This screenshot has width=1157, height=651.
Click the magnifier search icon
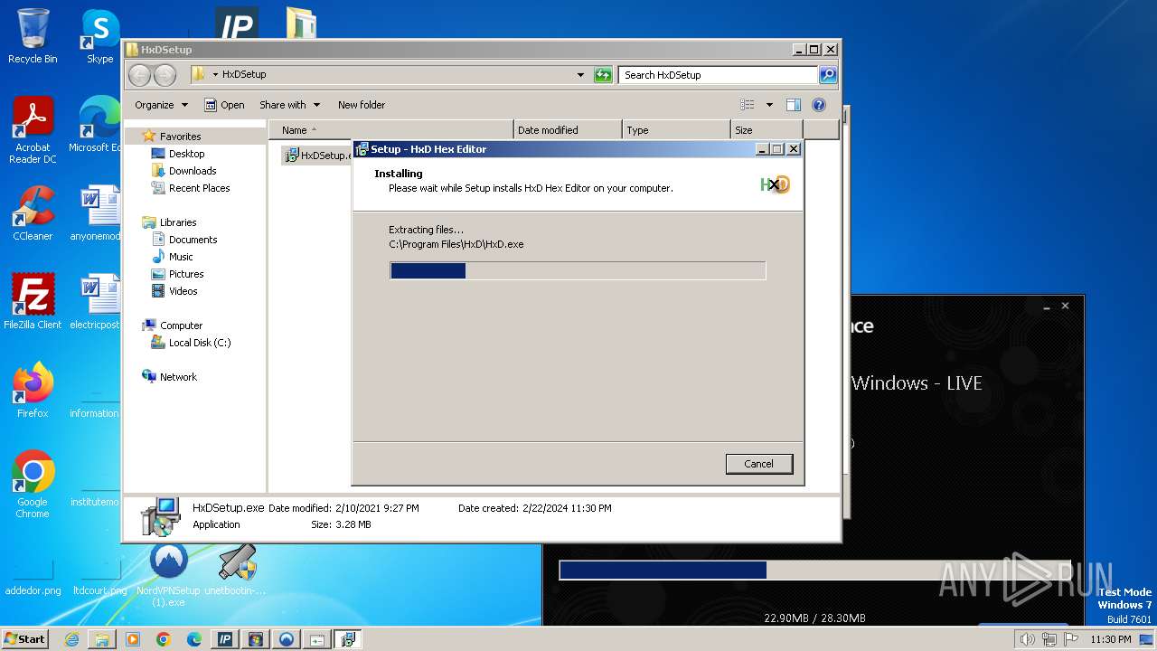[828, 75]
